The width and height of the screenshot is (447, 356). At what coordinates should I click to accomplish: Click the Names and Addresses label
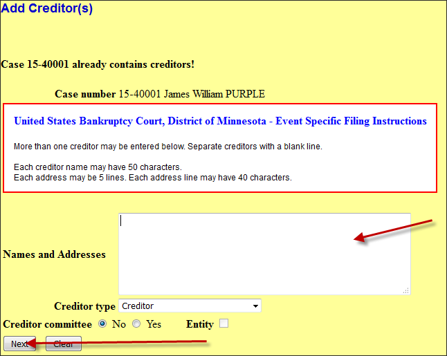(54, 254)
